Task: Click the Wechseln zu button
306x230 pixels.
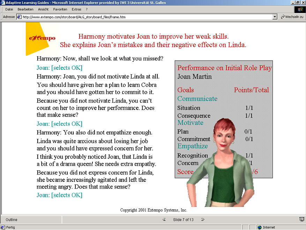Action: point(292,17)
